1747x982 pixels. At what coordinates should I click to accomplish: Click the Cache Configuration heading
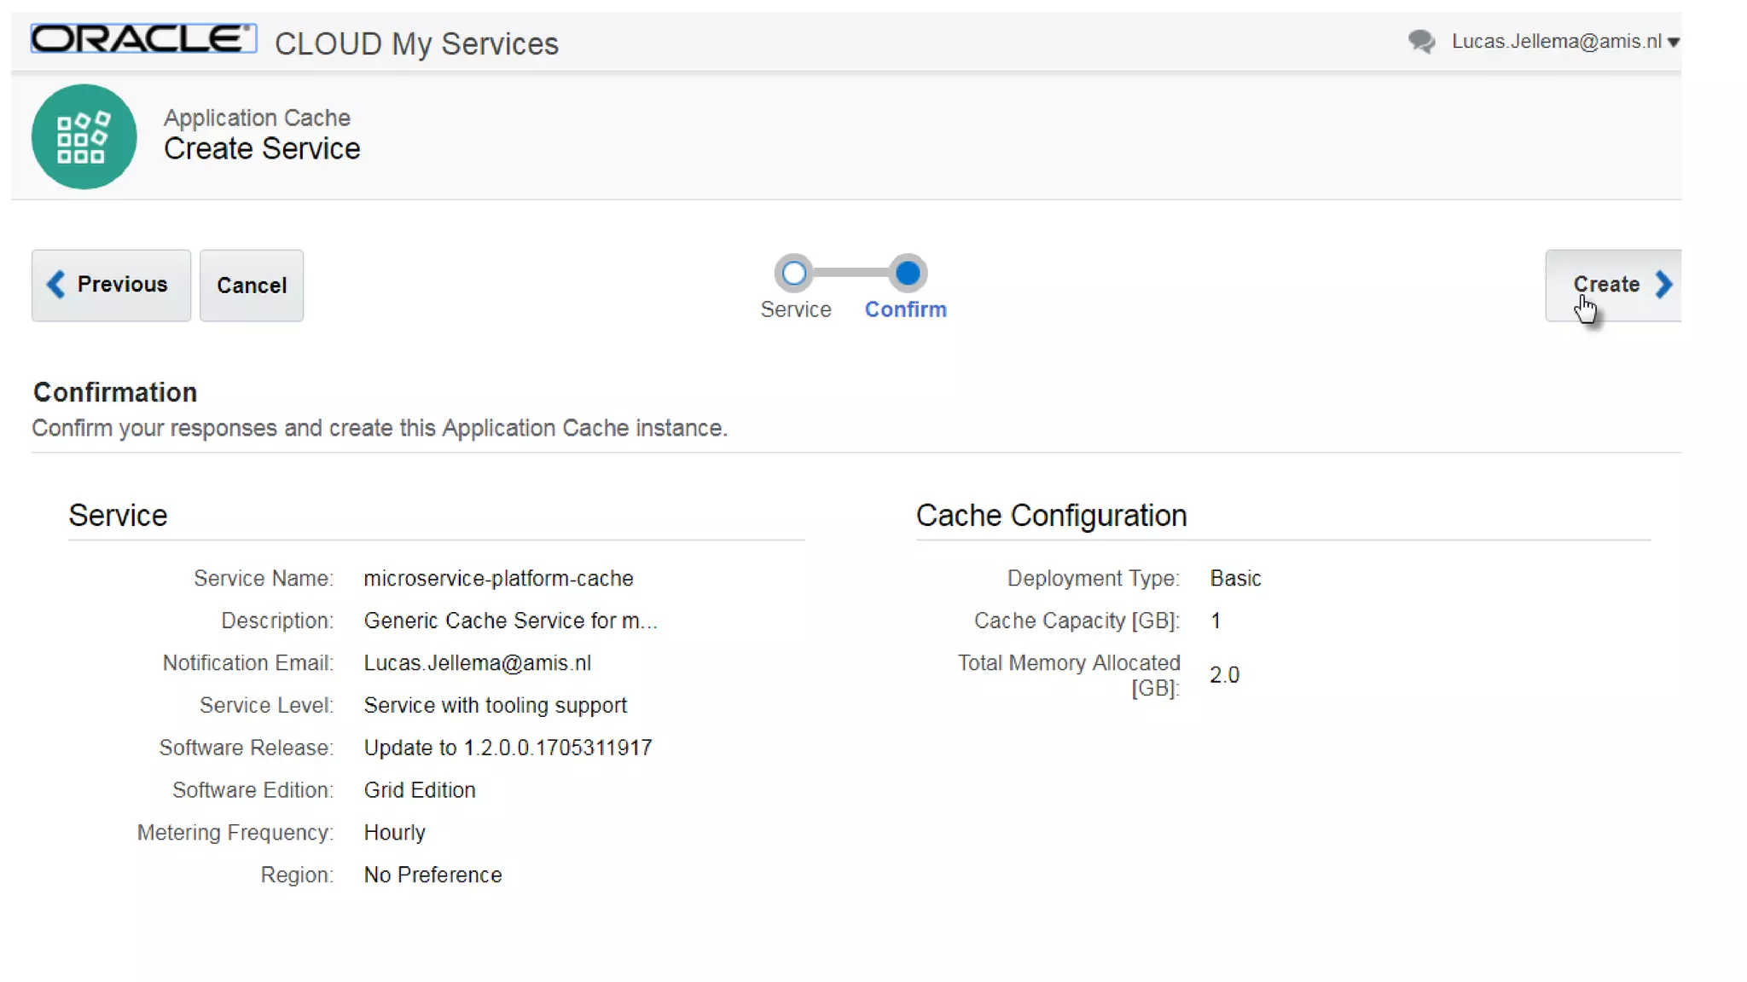(1051, 516)
